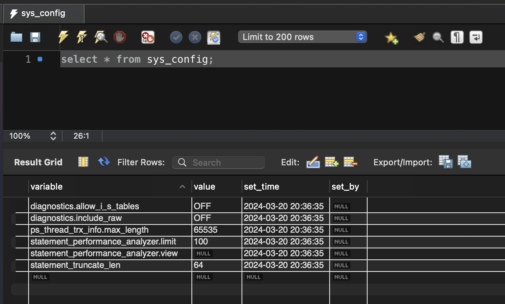Image resolution: width=505 pixels, height=304 pixels.
Task: Toggle auto-commit mode
Action: click(214, 37)
